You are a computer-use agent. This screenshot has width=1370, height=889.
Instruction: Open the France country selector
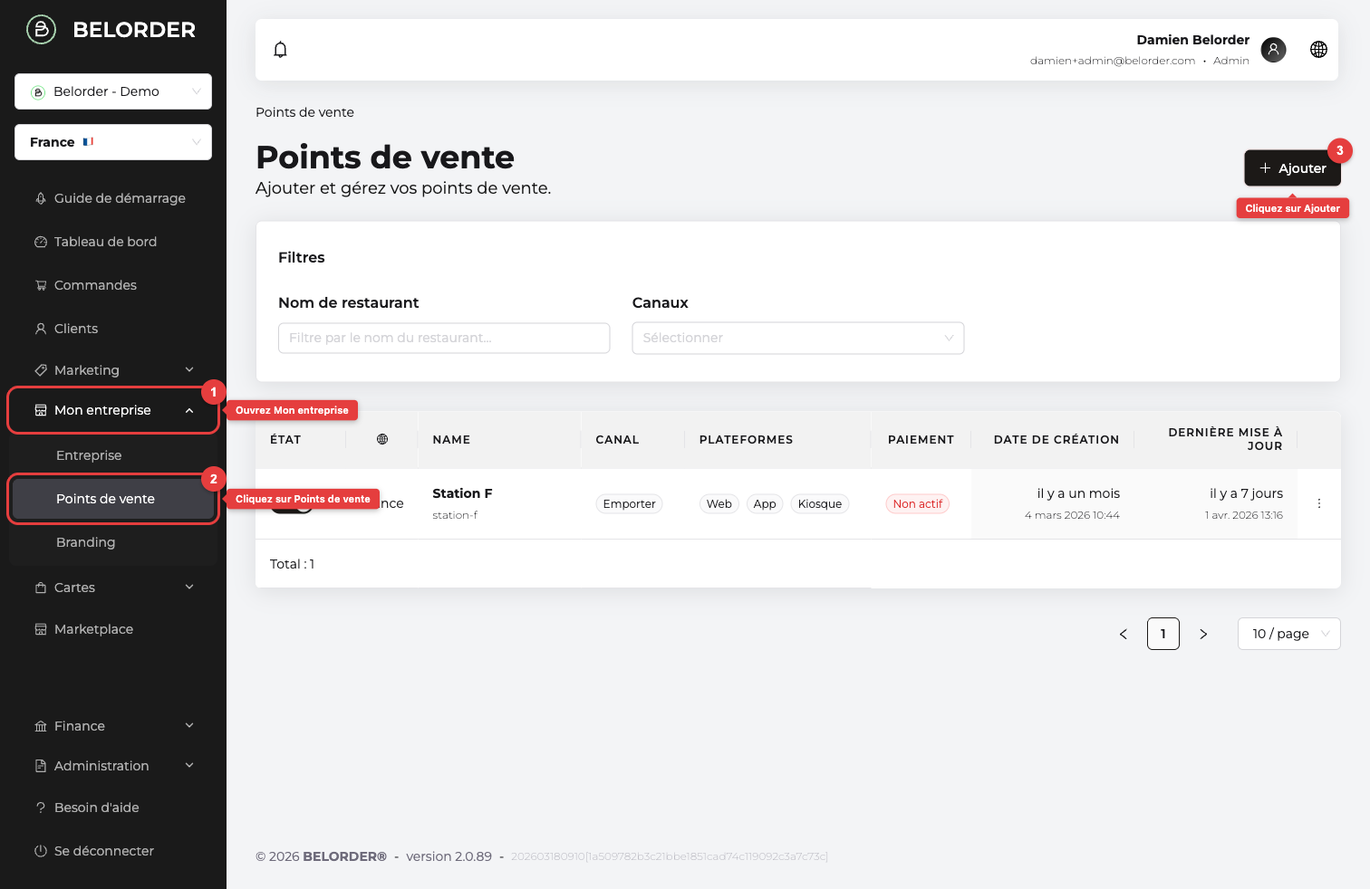tap(113, 142)
